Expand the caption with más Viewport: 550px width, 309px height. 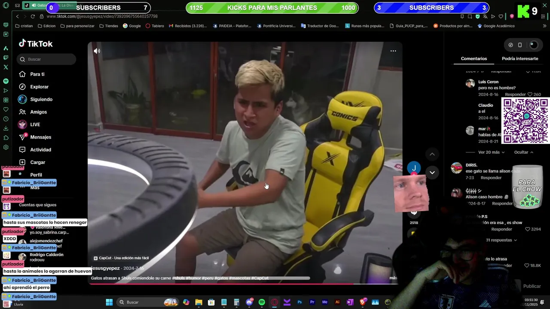pyautogui.click(x=393, y=278)
